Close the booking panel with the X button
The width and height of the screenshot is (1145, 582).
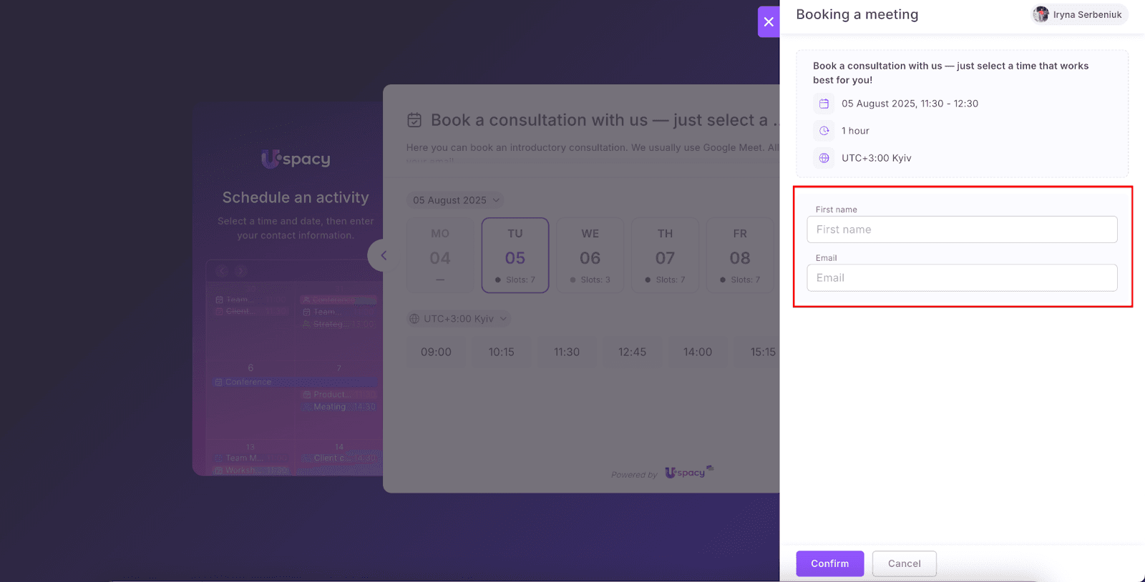(769, 21)
